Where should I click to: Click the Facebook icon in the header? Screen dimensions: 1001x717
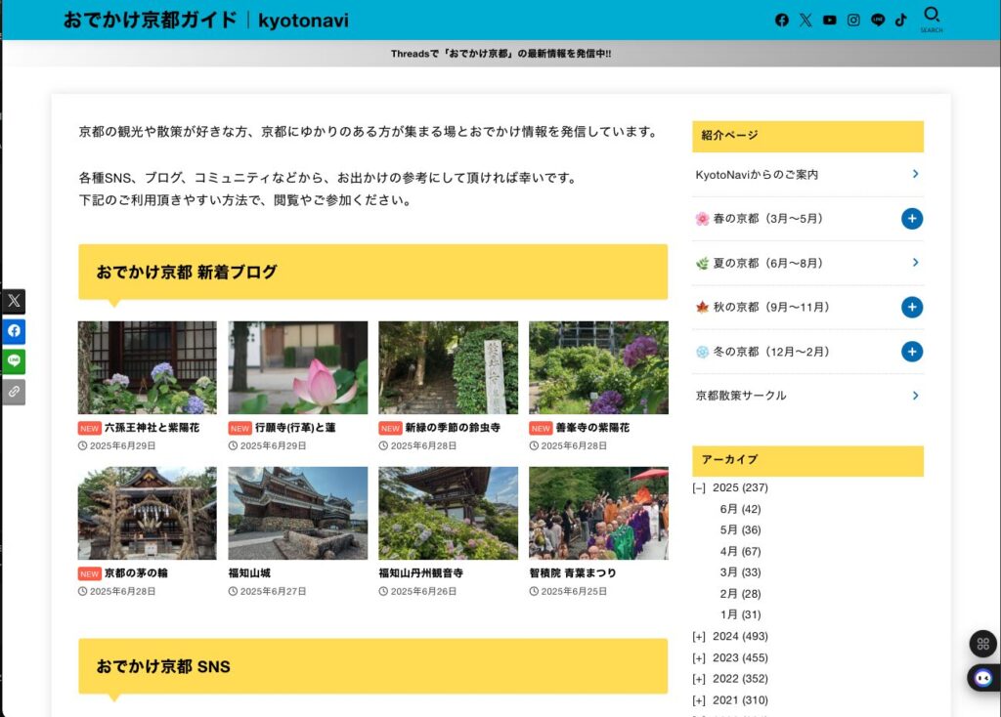coord(781,19)
